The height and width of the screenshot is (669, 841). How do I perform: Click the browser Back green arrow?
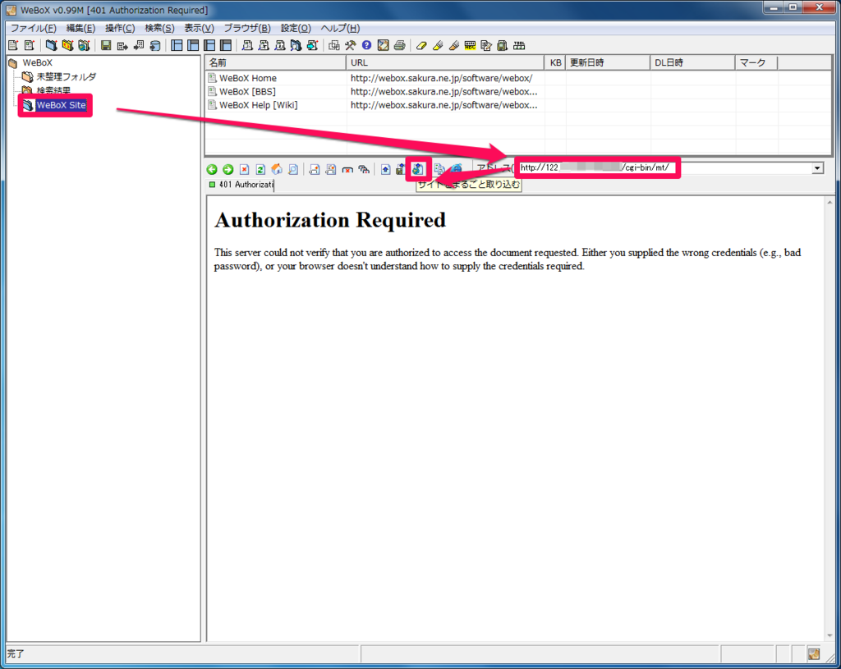click(x=212, y=169)
